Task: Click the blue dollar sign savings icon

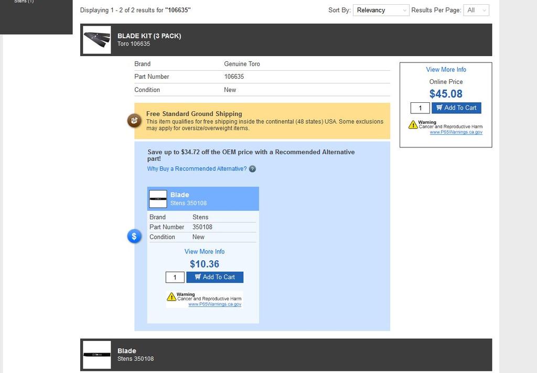Action: click(x=134, y=236)
